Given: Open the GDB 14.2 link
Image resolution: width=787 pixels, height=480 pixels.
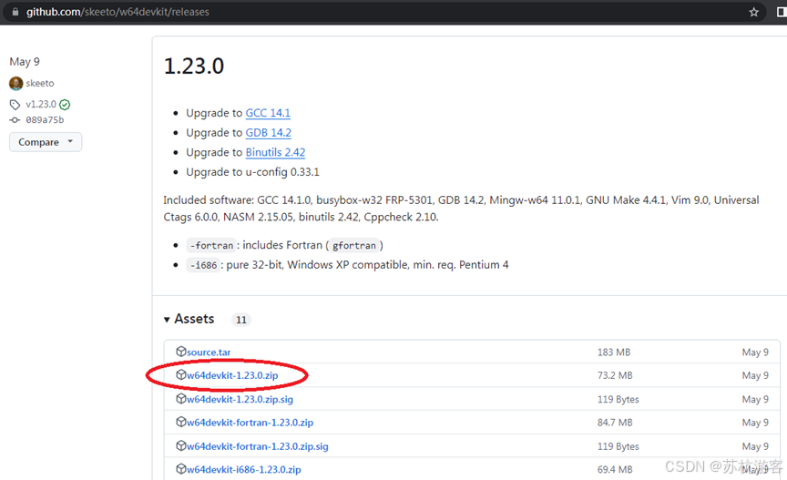Looking at the screenshot, I should tap(269, 133).
